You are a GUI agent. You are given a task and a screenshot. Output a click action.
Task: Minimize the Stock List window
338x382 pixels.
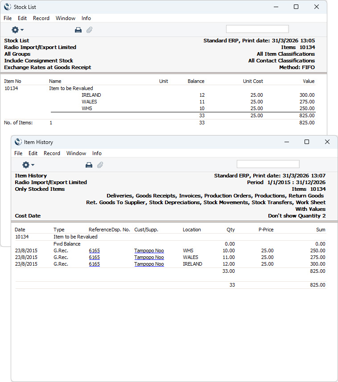pyautogui.click(x=276, y=7)
